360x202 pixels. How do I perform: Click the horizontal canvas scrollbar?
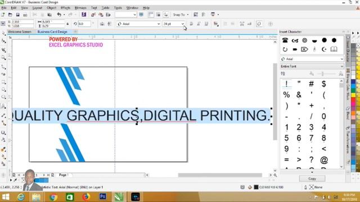tap(220, 175)
